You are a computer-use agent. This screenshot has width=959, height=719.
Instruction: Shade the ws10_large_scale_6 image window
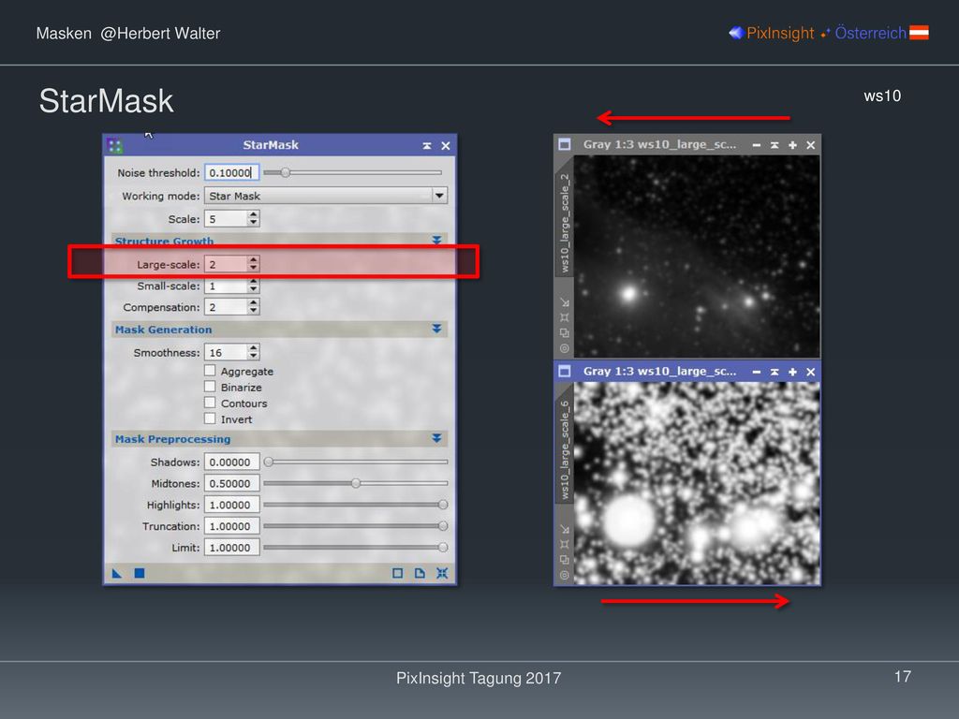point(775,372)
